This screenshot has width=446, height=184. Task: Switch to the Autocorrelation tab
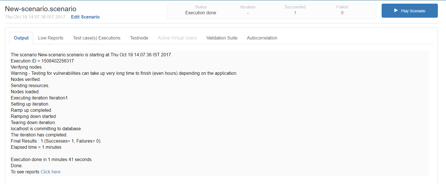pyautogui.click(x=262, y=38)
